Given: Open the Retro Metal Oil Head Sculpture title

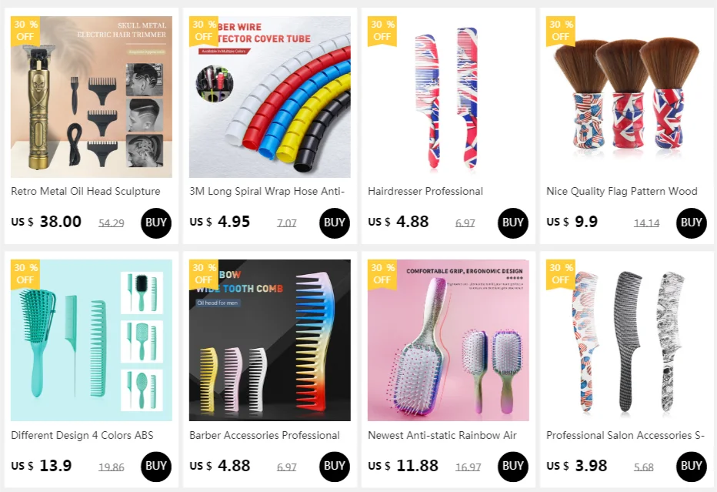Looking at the screenshot, I should [x=85, y=191].
